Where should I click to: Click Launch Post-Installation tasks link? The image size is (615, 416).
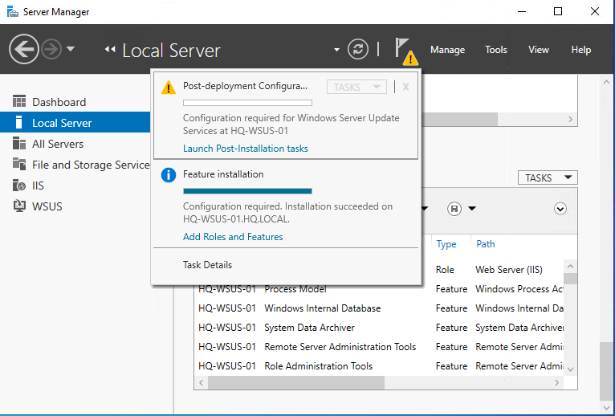(246, 149)
